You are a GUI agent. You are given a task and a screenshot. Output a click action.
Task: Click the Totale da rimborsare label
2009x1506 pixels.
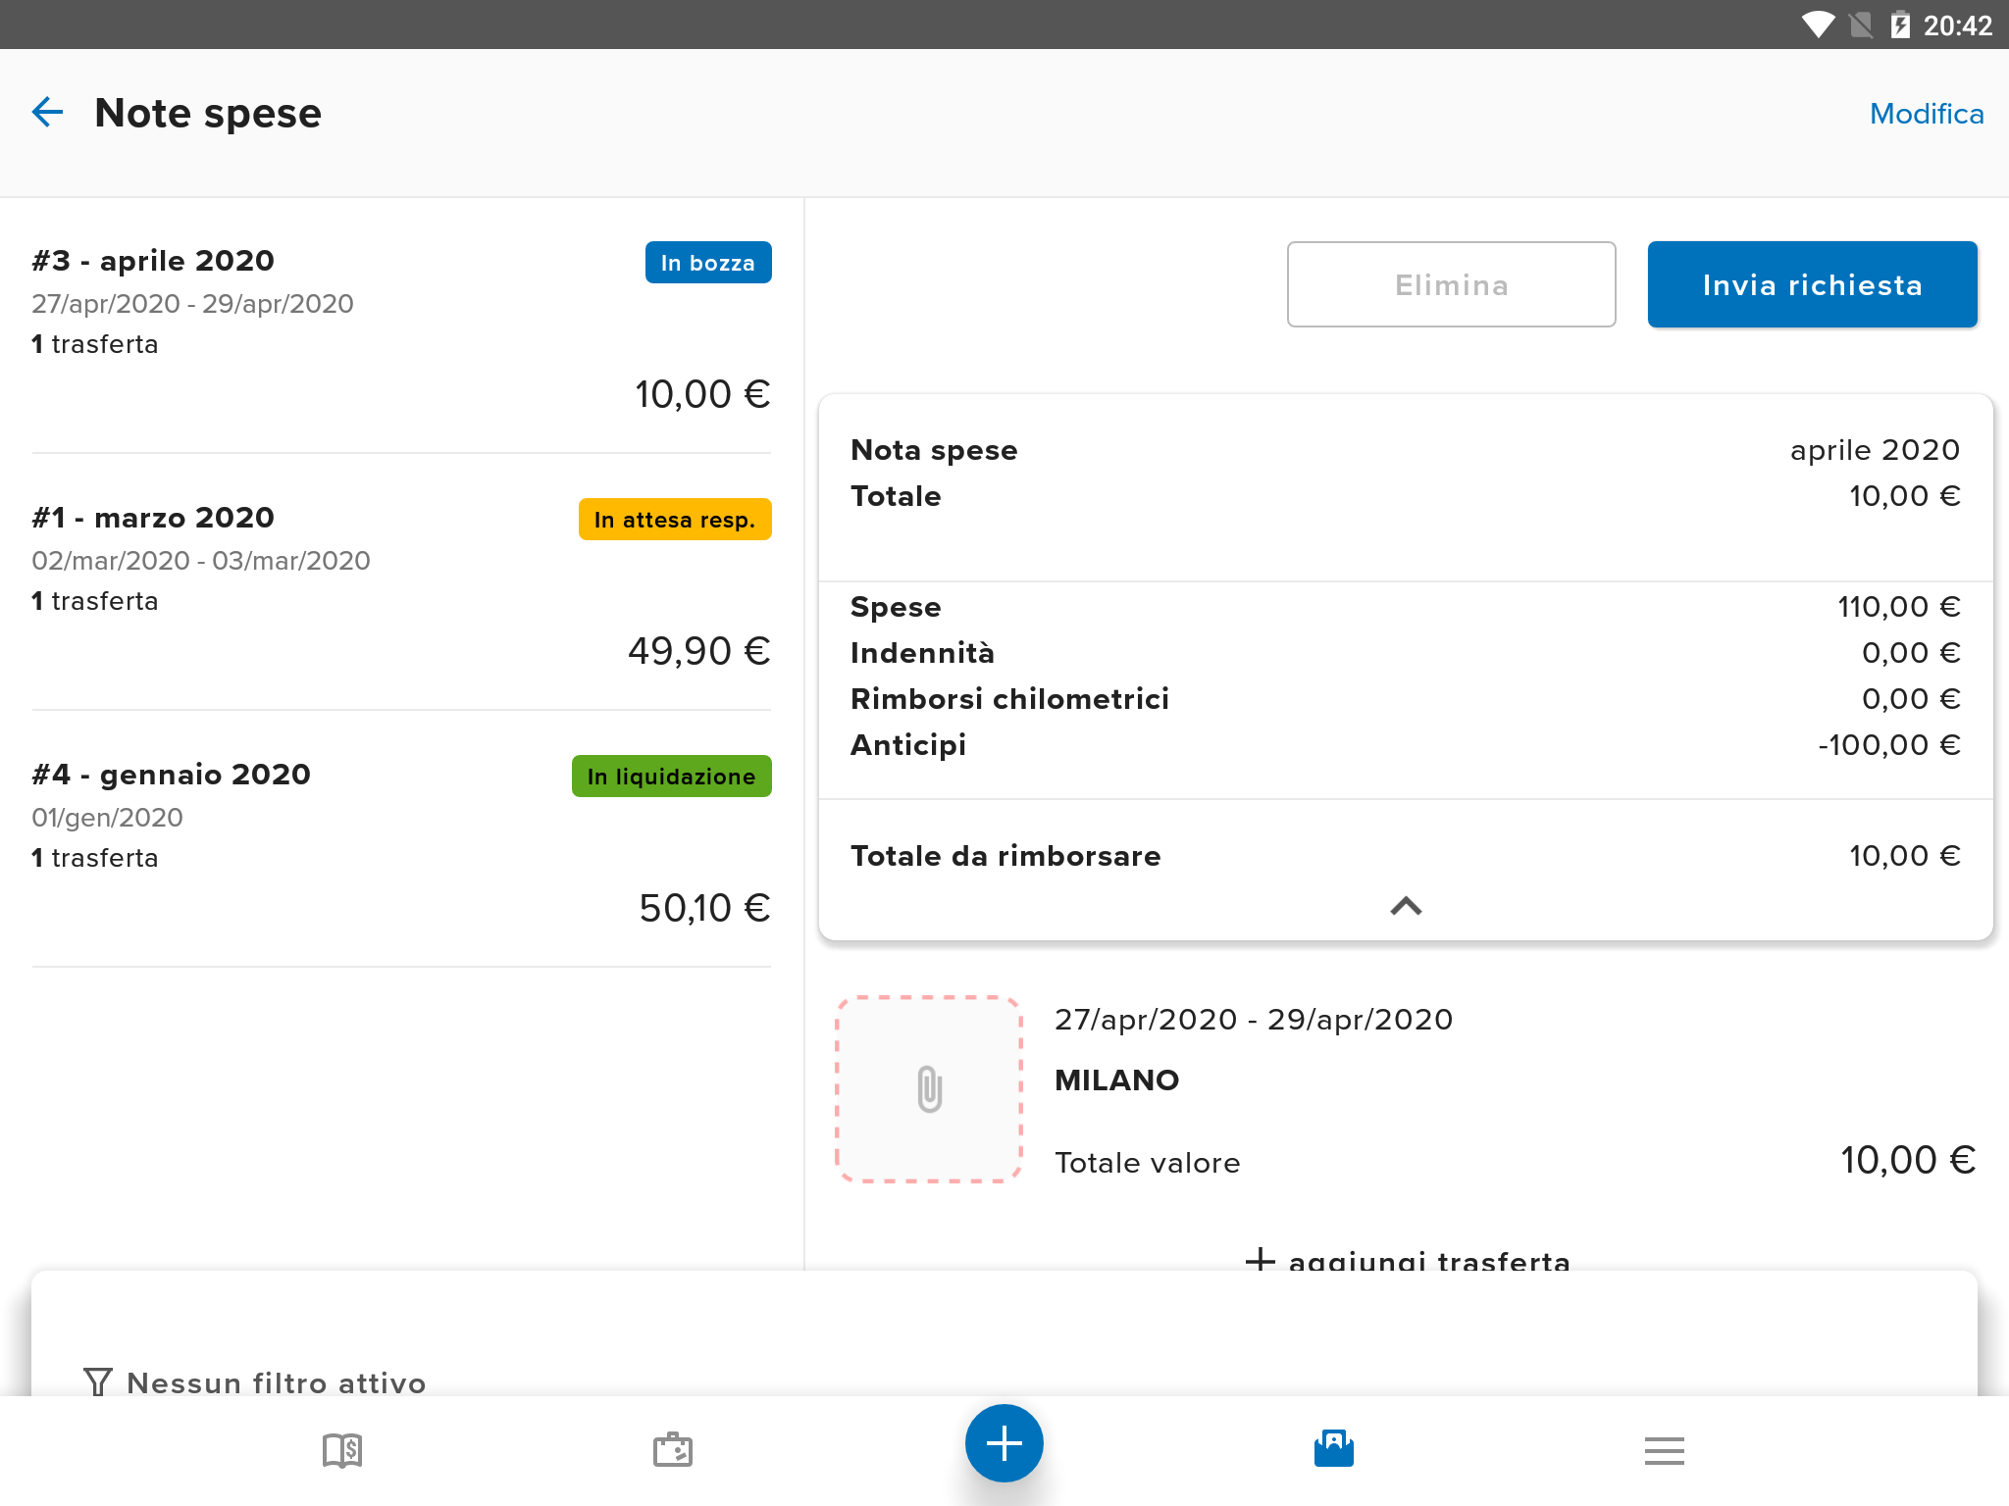[1005, 856]
